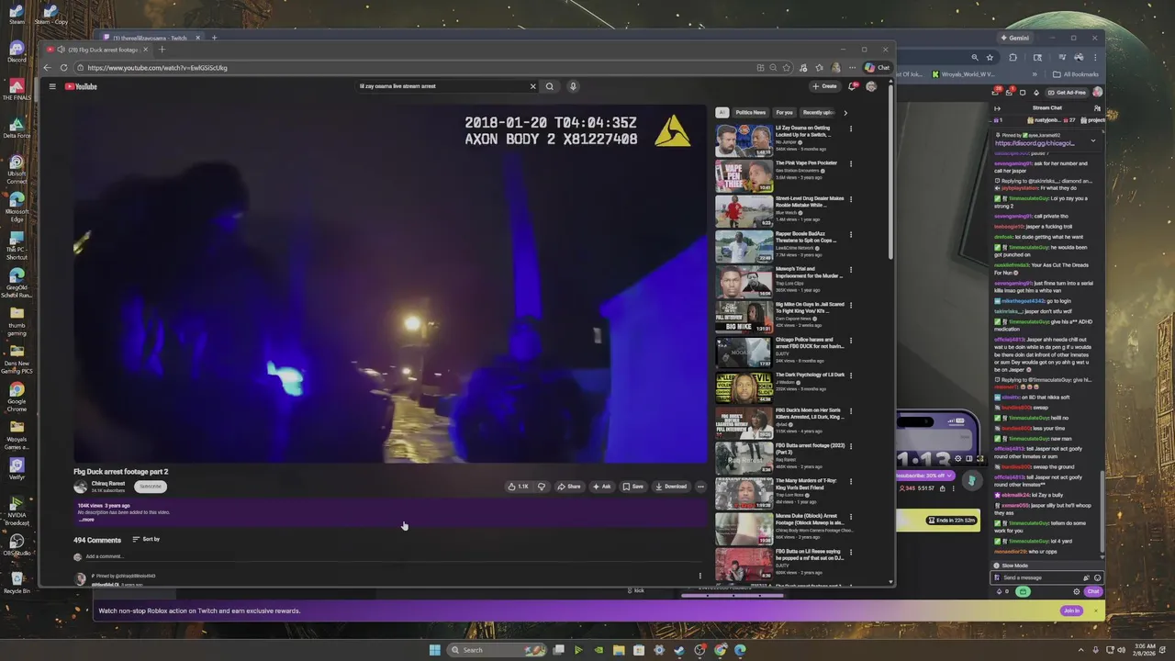Download the video

[x=670, y=487]
